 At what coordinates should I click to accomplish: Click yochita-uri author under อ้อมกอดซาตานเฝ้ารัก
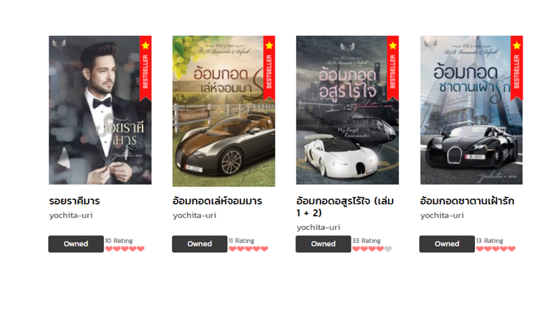442,215
